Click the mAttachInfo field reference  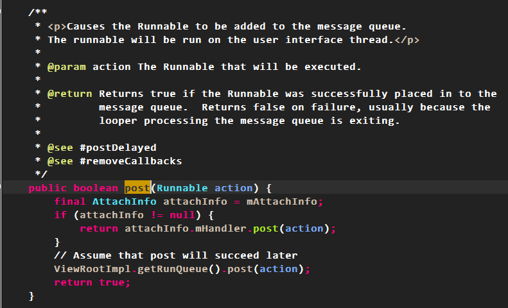(x=282, y=201)
